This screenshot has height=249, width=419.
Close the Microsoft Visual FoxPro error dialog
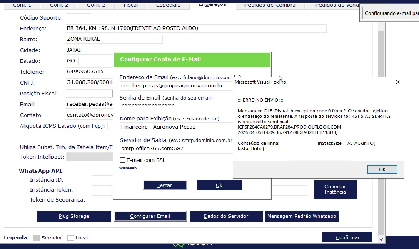coord(398,82)
